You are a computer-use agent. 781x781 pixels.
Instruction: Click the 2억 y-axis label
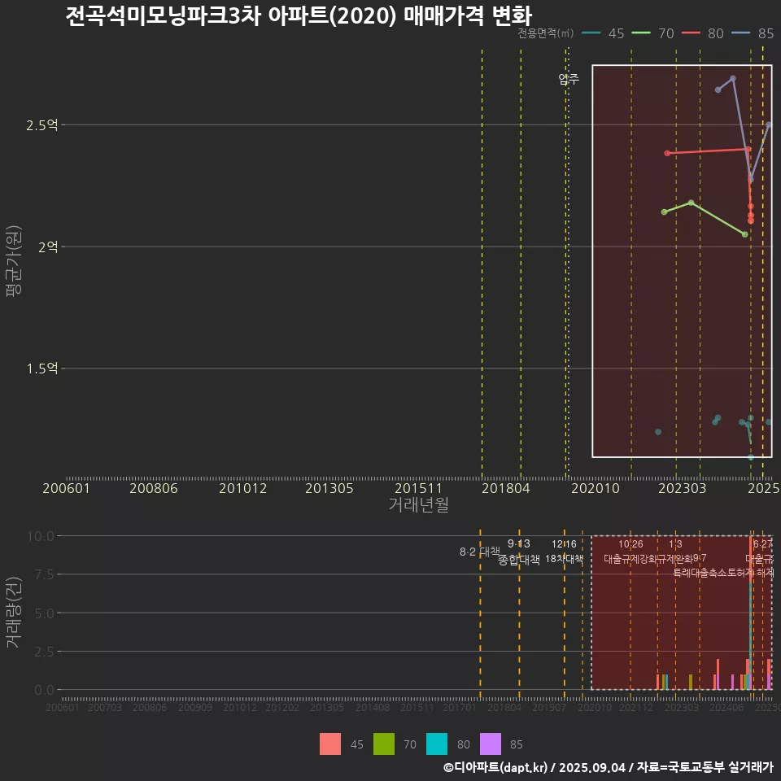(x=48, y=247)
